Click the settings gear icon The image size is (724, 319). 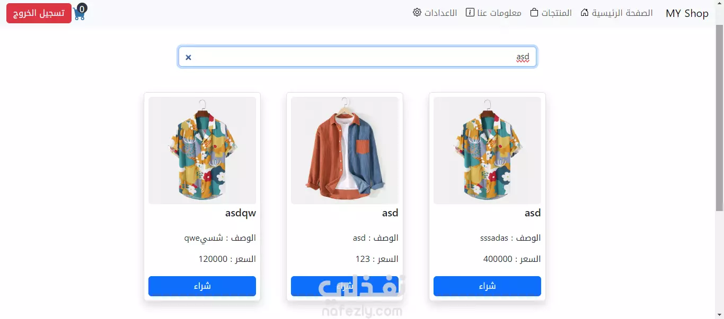[417, 12]
